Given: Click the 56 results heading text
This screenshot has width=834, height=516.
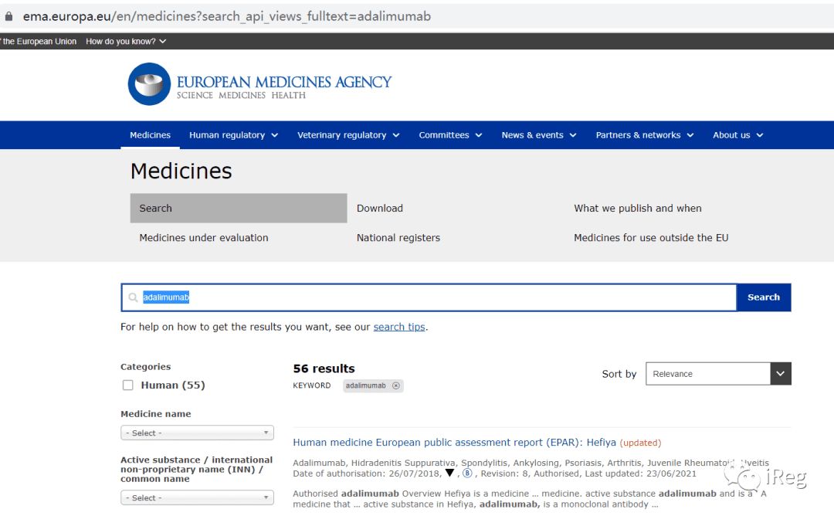Looking at the screenshot, I should click(324, 368).
